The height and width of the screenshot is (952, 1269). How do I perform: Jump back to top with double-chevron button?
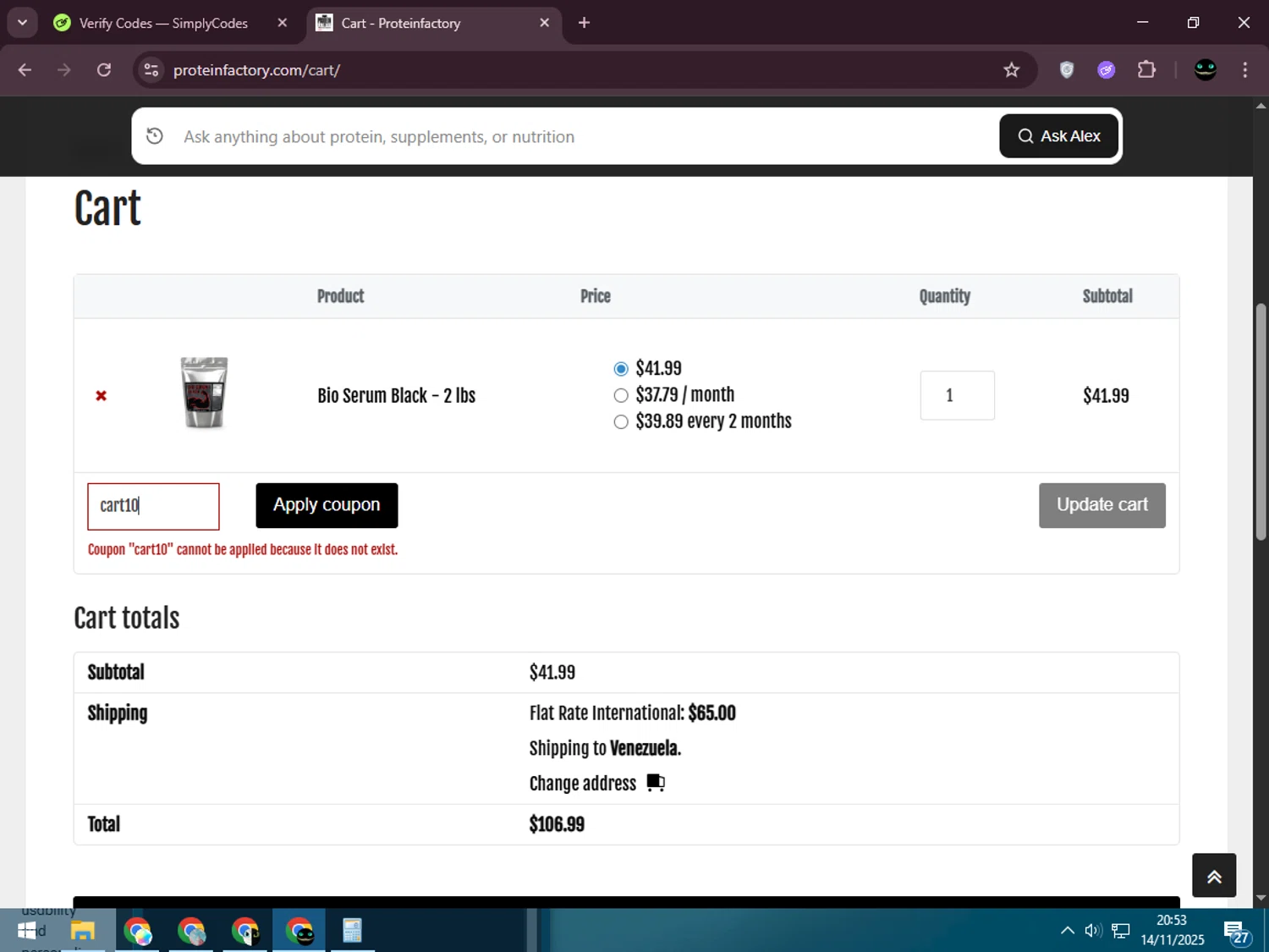1214,876
